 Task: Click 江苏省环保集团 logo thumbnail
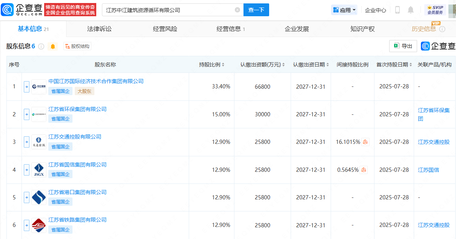click(x=39, y=114)
